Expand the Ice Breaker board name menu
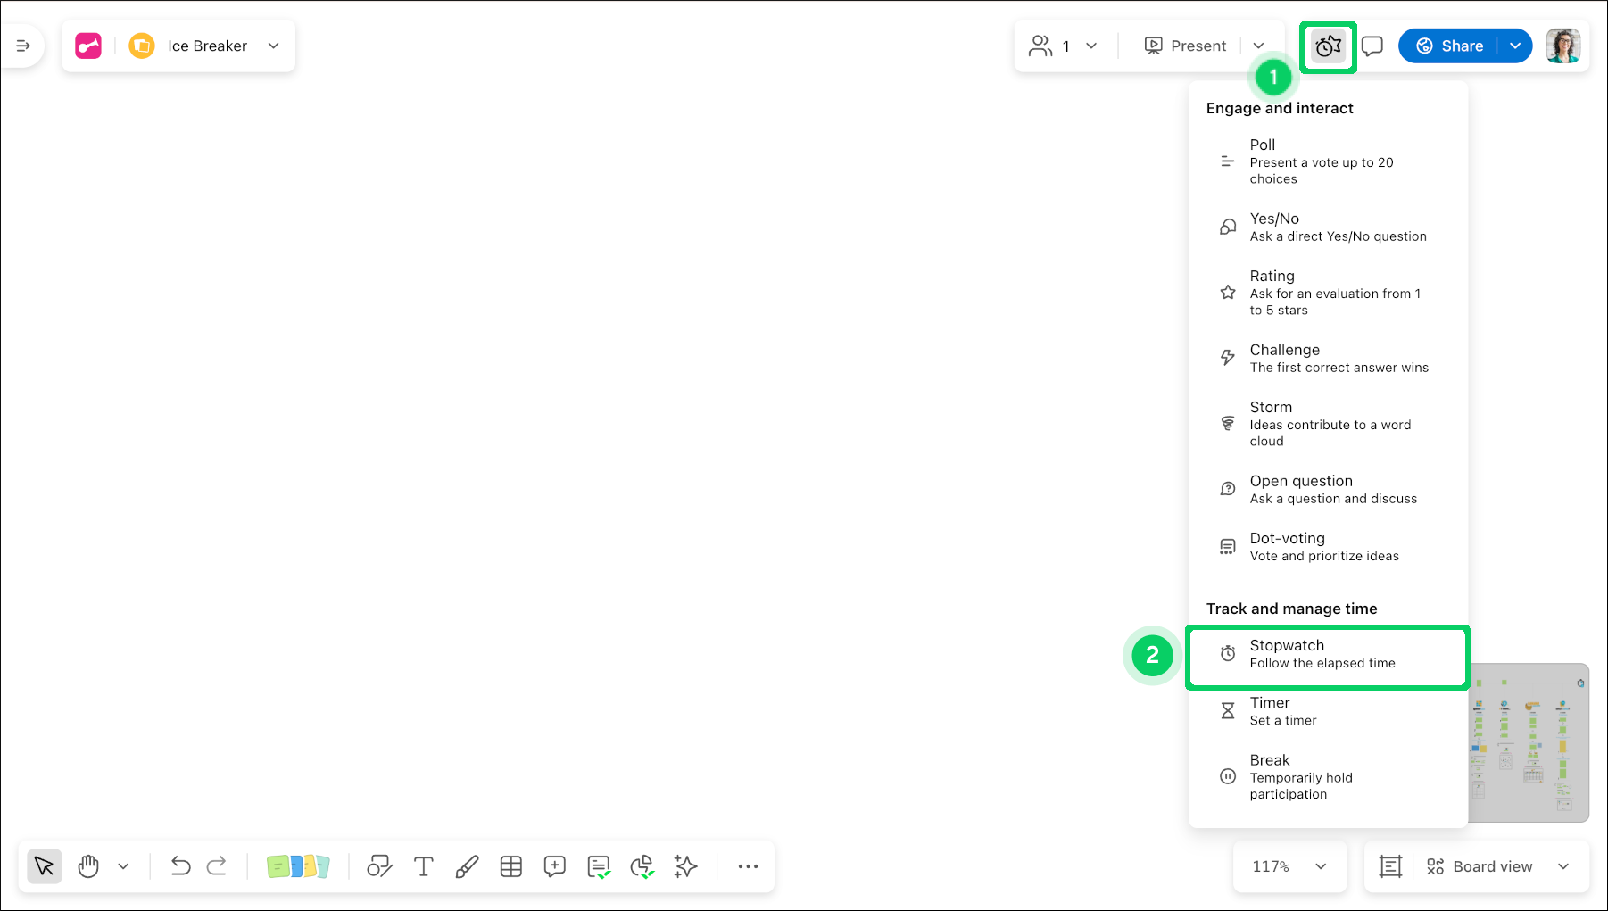Viewport: 1608px width, 911px height. (x=273, y=46)
